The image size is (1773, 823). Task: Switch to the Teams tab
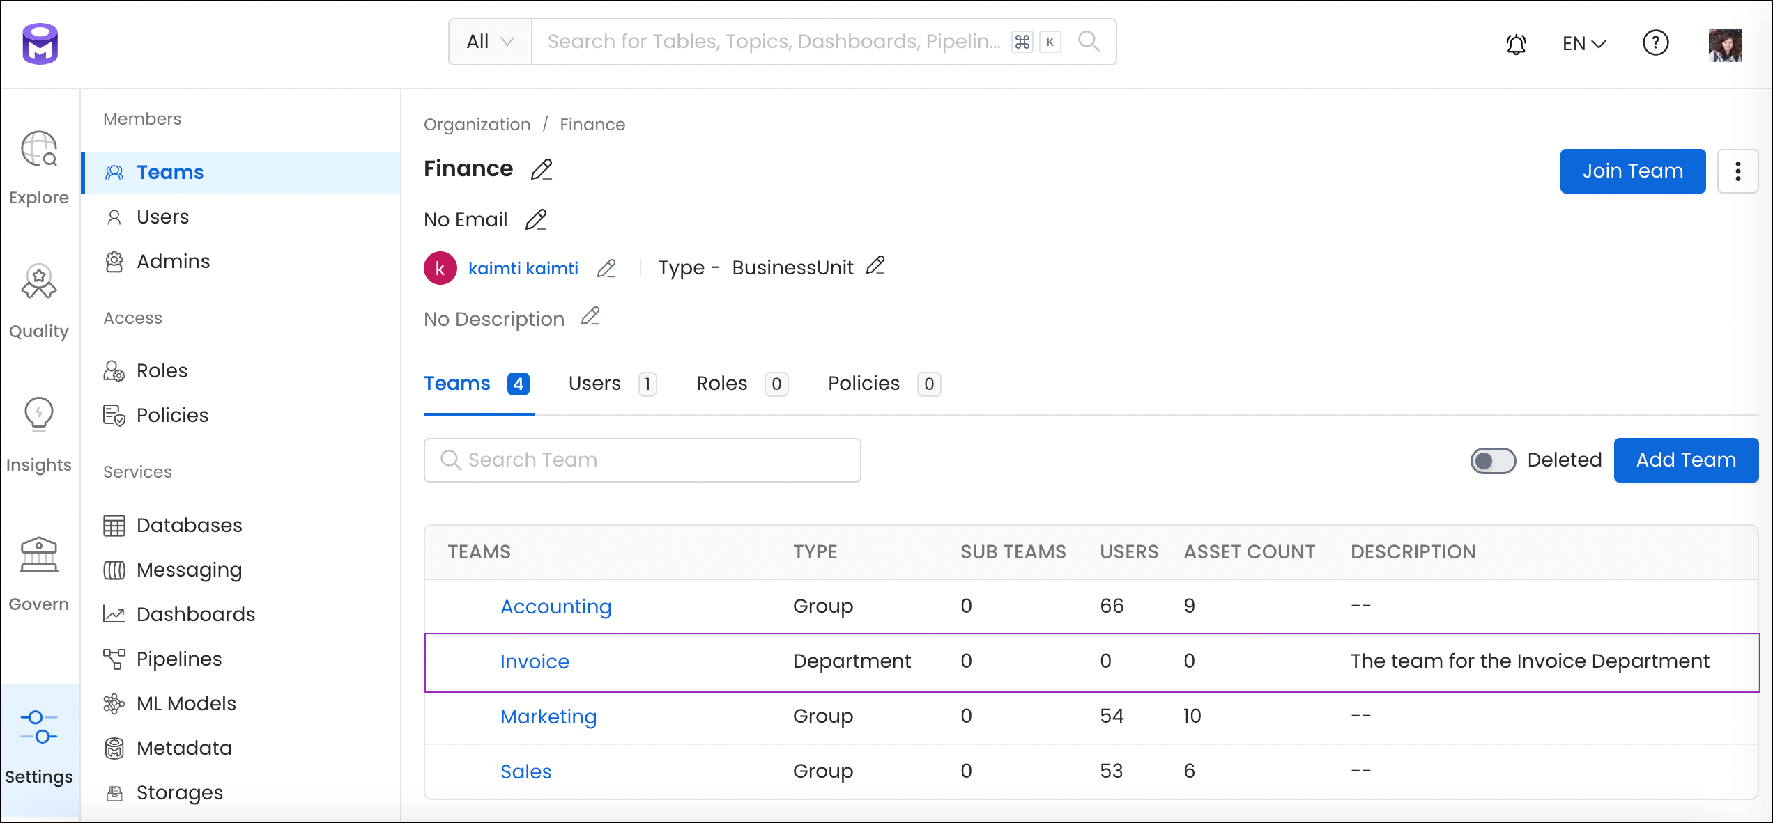pyautogui.click(x=478, y=384)
